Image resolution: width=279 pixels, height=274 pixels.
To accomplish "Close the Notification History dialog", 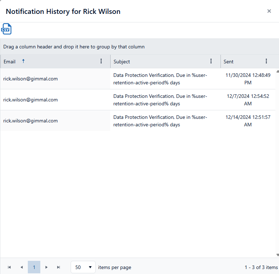I will (269, 11).
